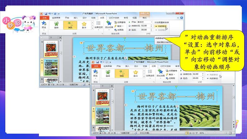Viewport: 247px width, 139px height.
Task: Select slide 4 thumbnail in the lower window panel
Action: [103, 97]
